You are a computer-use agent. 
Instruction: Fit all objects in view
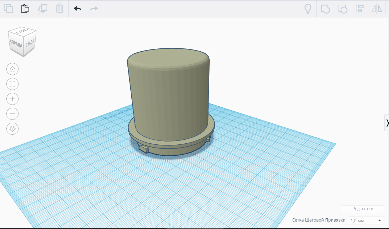(x=12, y=84)
